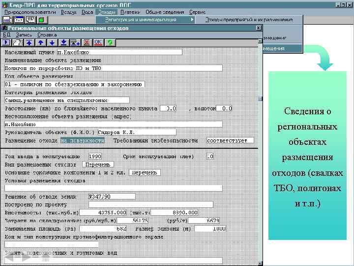354x266 pixels.
Task: Click the Срок эксплуатации years field
Action: (x=210, y=156)
